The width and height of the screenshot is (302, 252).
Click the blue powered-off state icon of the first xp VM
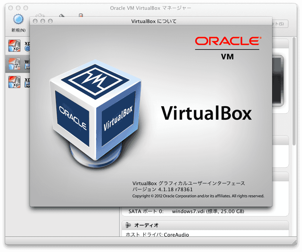point(27,48)
